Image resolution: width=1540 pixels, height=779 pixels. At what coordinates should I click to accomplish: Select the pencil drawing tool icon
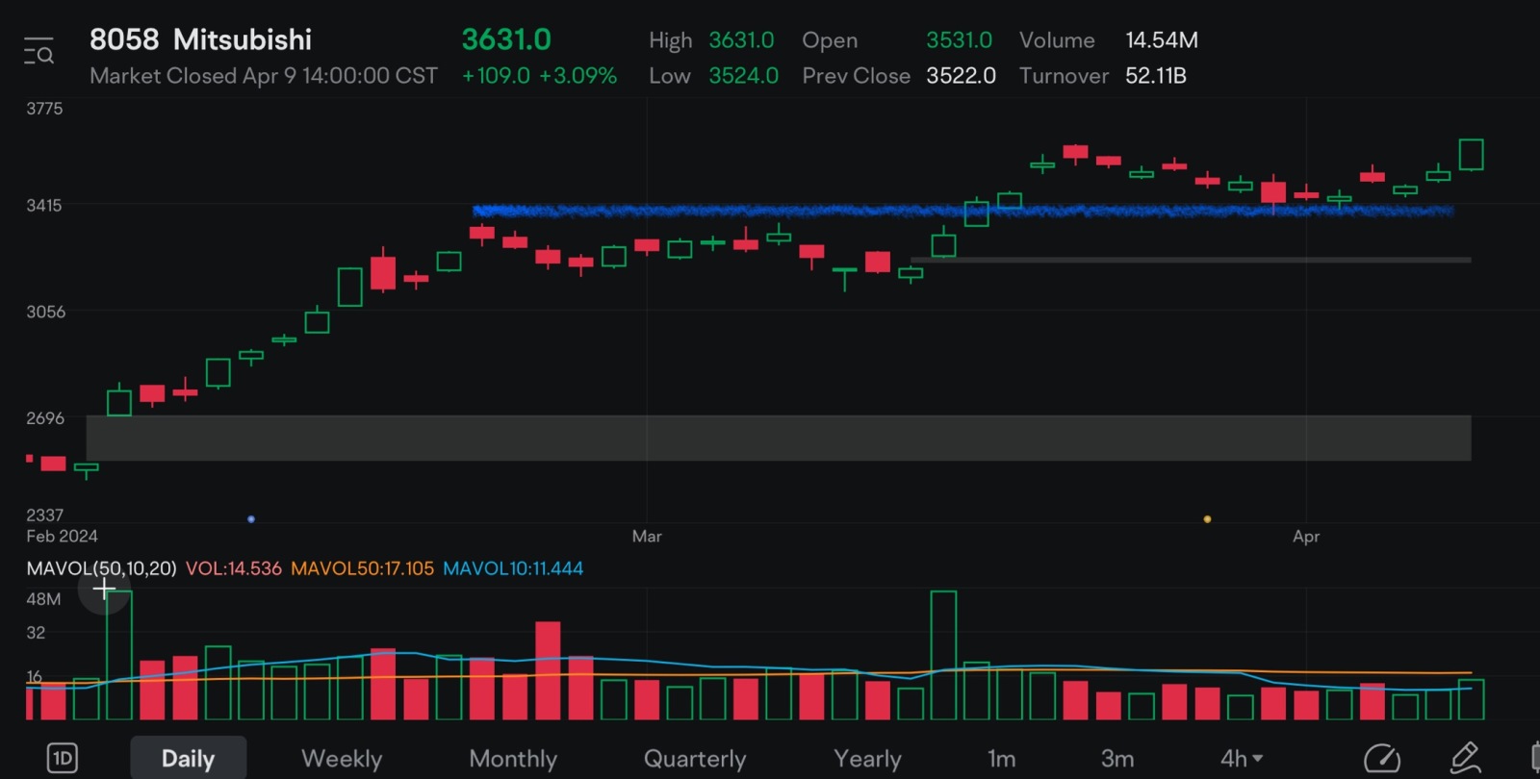coord(1465,759)
